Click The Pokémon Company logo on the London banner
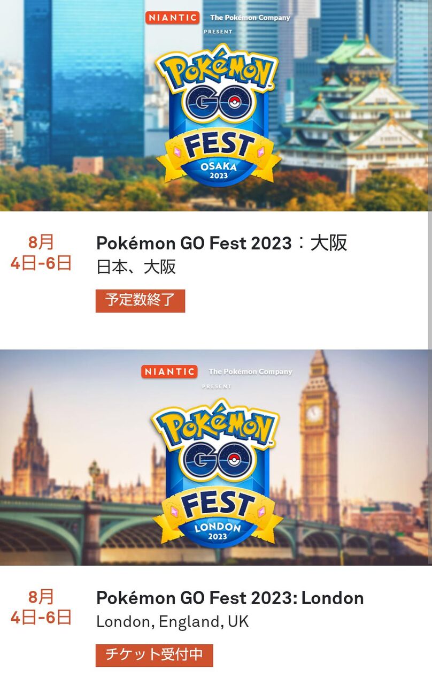Viewport: 432px width, 685px height. pyautogui.click(x=250, y=371)
